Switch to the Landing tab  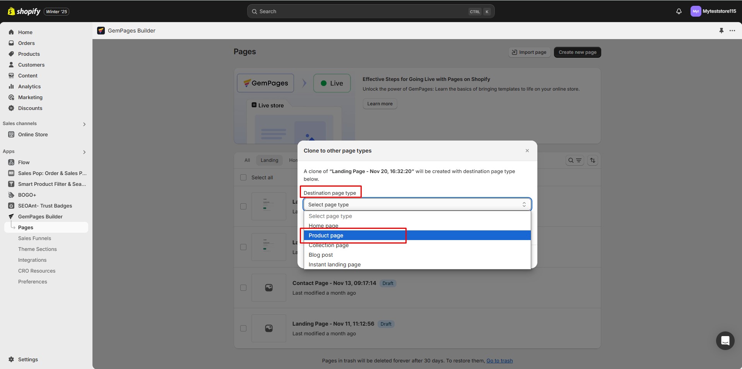click(269, 160)
